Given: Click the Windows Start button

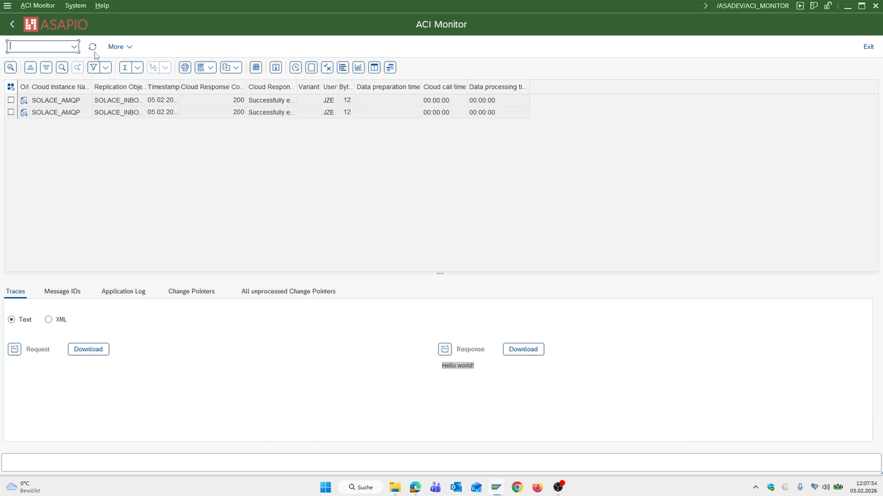Looking at the screenshot, I should pyautogui.click(x=326, y=487).
